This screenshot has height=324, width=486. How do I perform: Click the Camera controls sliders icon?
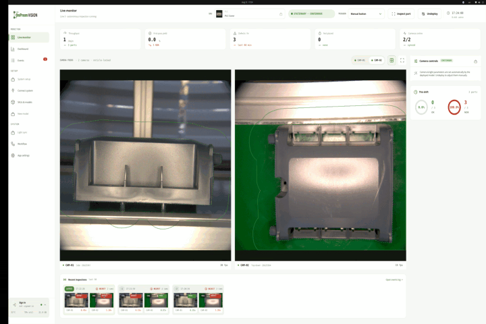click(x=416, y=61)
